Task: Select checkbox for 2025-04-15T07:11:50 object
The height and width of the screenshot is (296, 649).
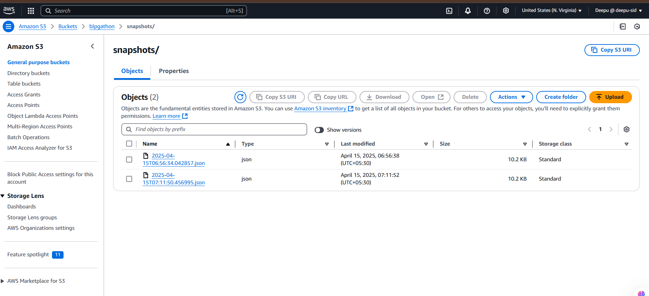Action: (129, 179)
